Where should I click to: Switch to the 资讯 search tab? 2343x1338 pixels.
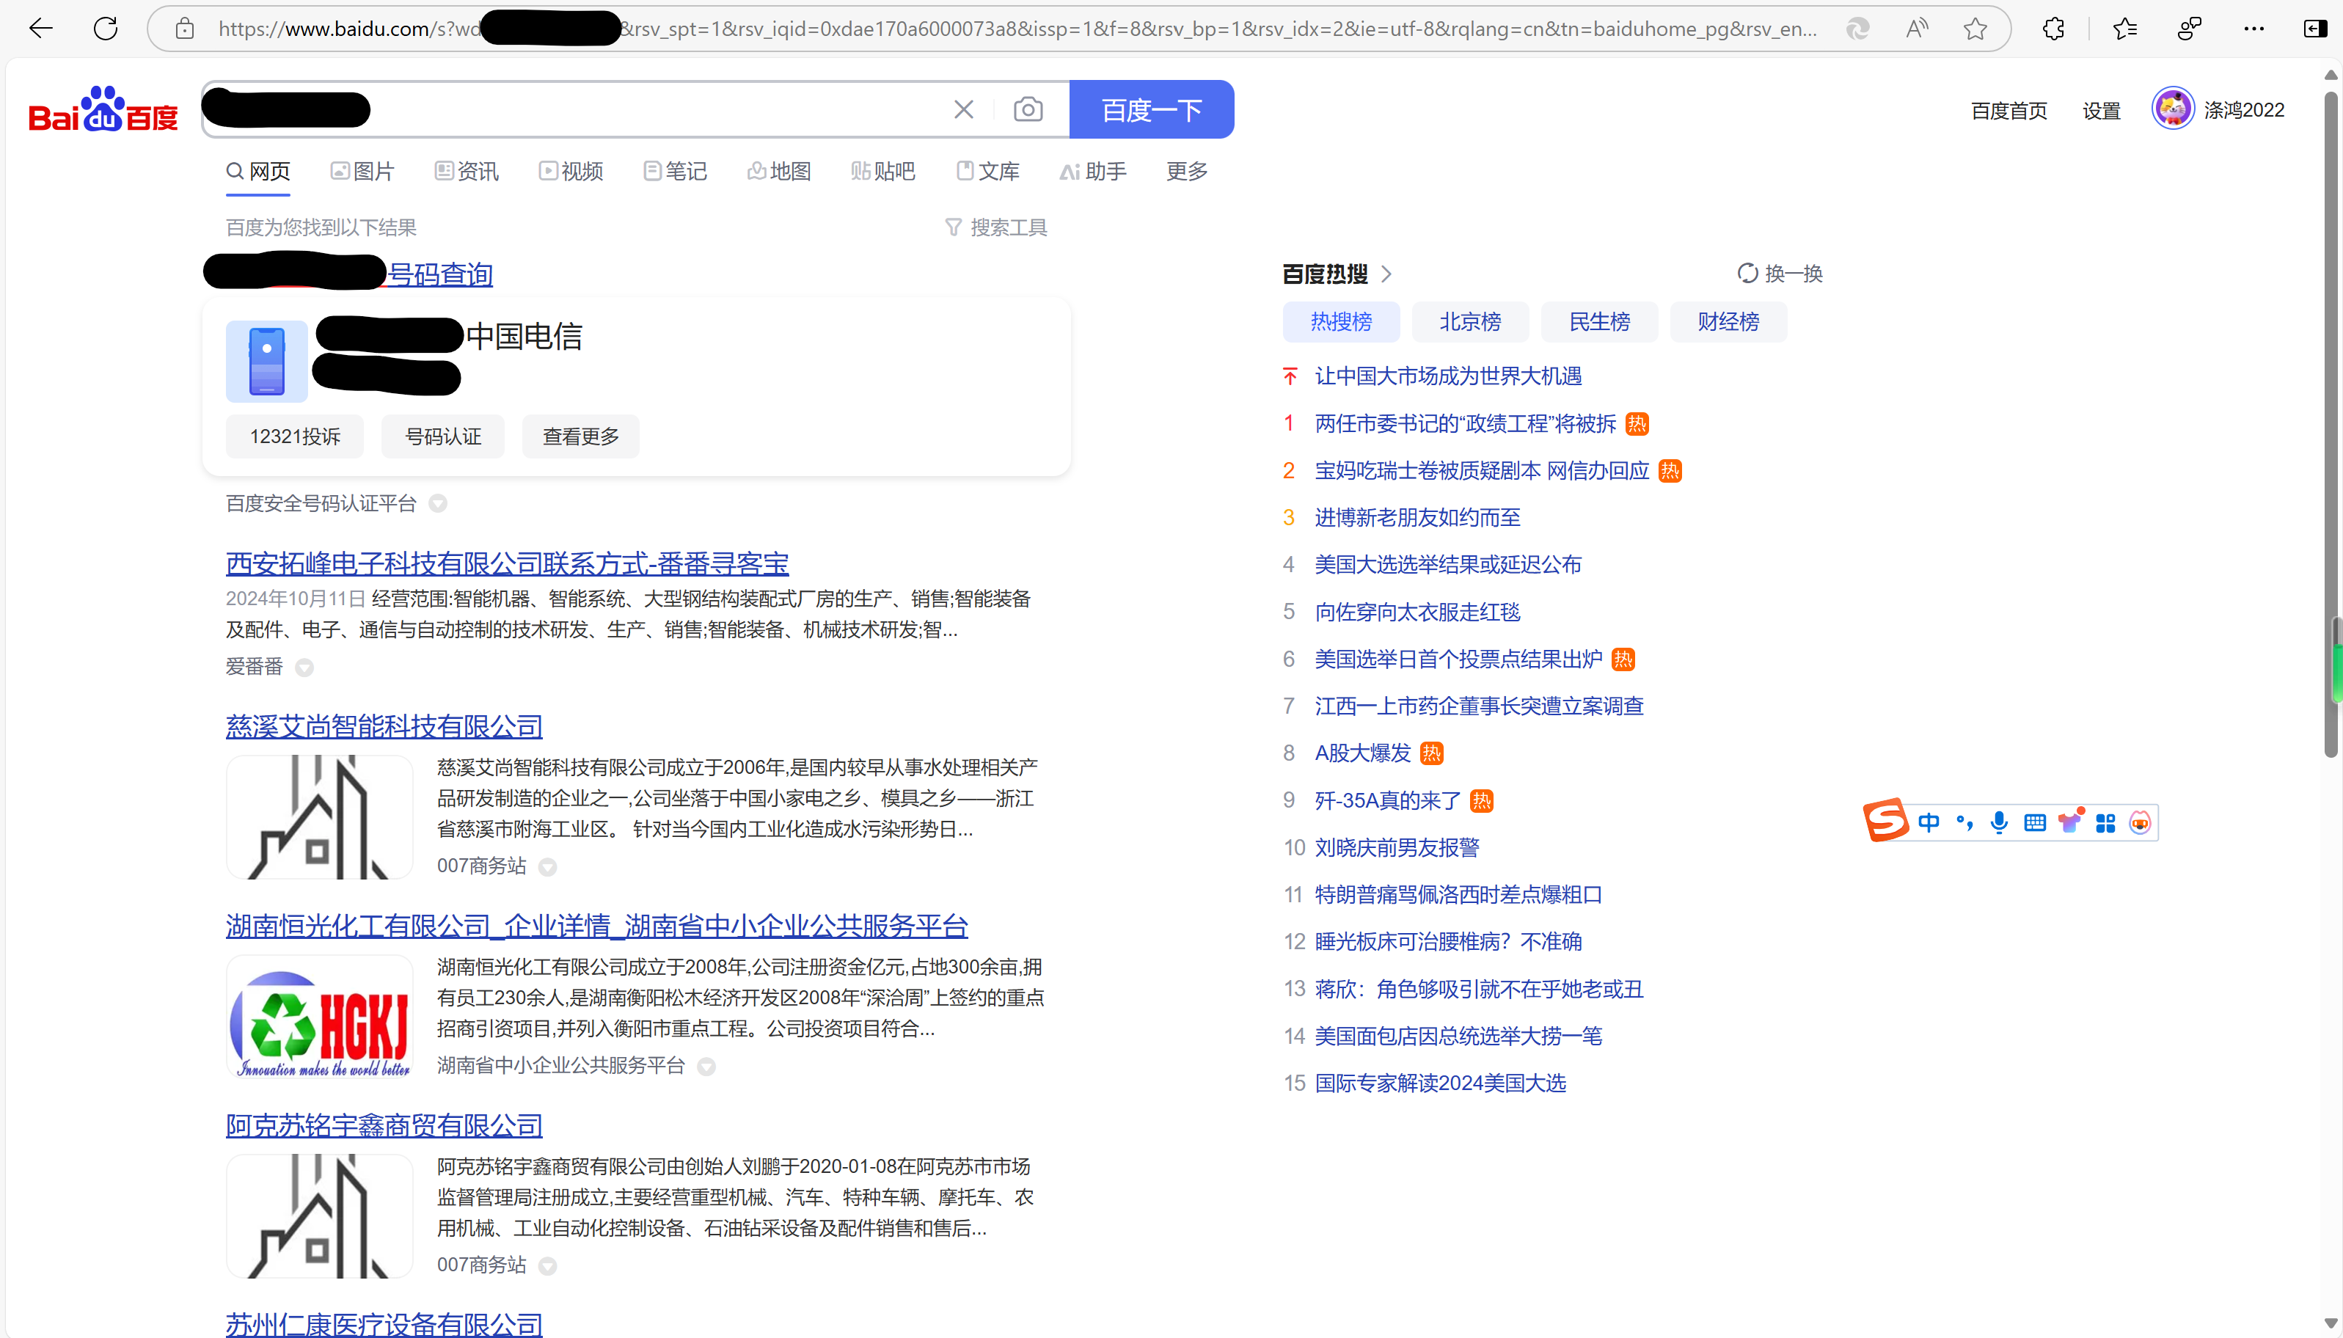(x=467, y=171)
